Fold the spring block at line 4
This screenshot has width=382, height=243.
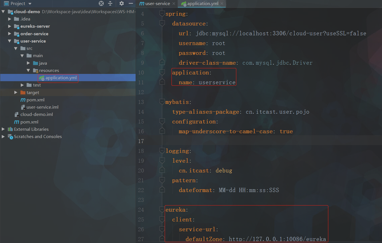[162, 13]
